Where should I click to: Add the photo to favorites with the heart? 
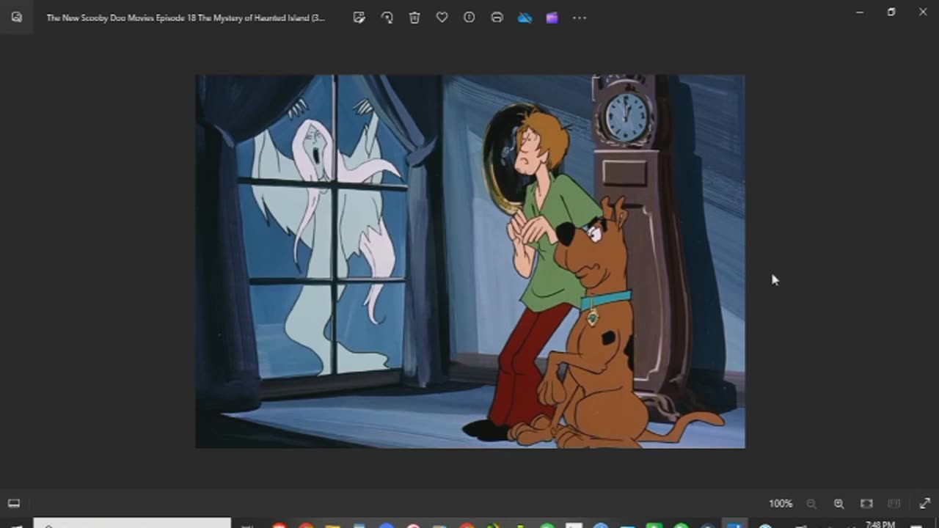[442, 18]
